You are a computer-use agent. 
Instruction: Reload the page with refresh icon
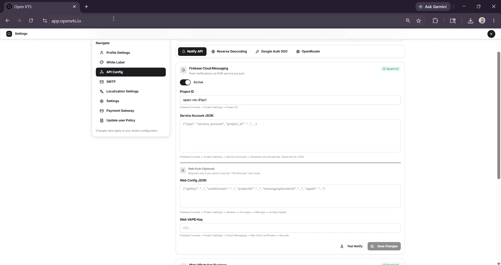[x=31, y=21]
